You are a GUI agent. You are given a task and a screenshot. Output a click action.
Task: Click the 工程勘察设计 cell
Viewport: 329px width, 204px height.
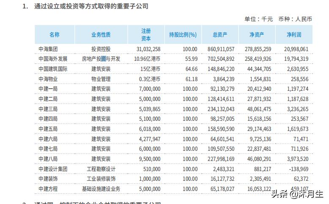[x=101, y=169]
